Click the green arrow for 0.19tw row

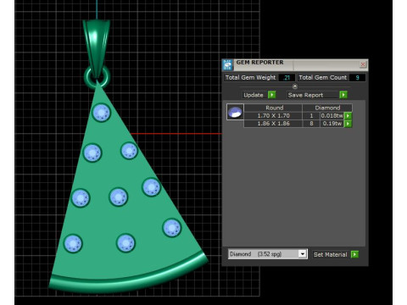(x=348, y=124)
